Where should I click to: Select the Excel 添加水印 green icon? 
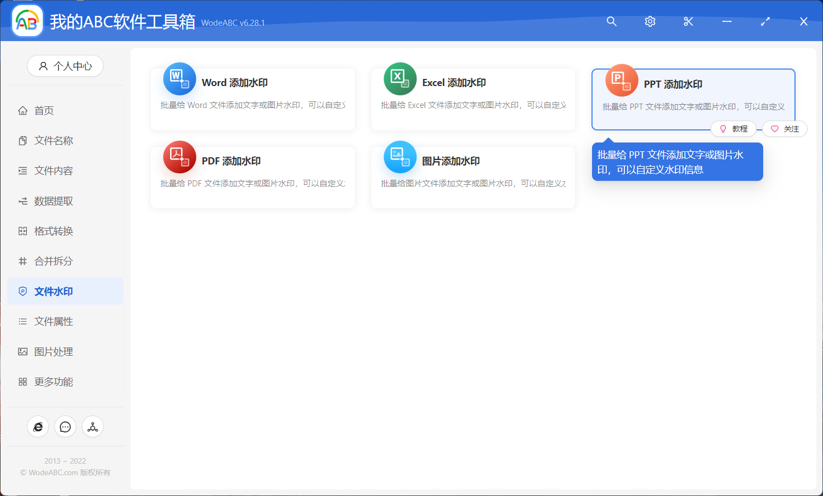click(x=400, y=79)
